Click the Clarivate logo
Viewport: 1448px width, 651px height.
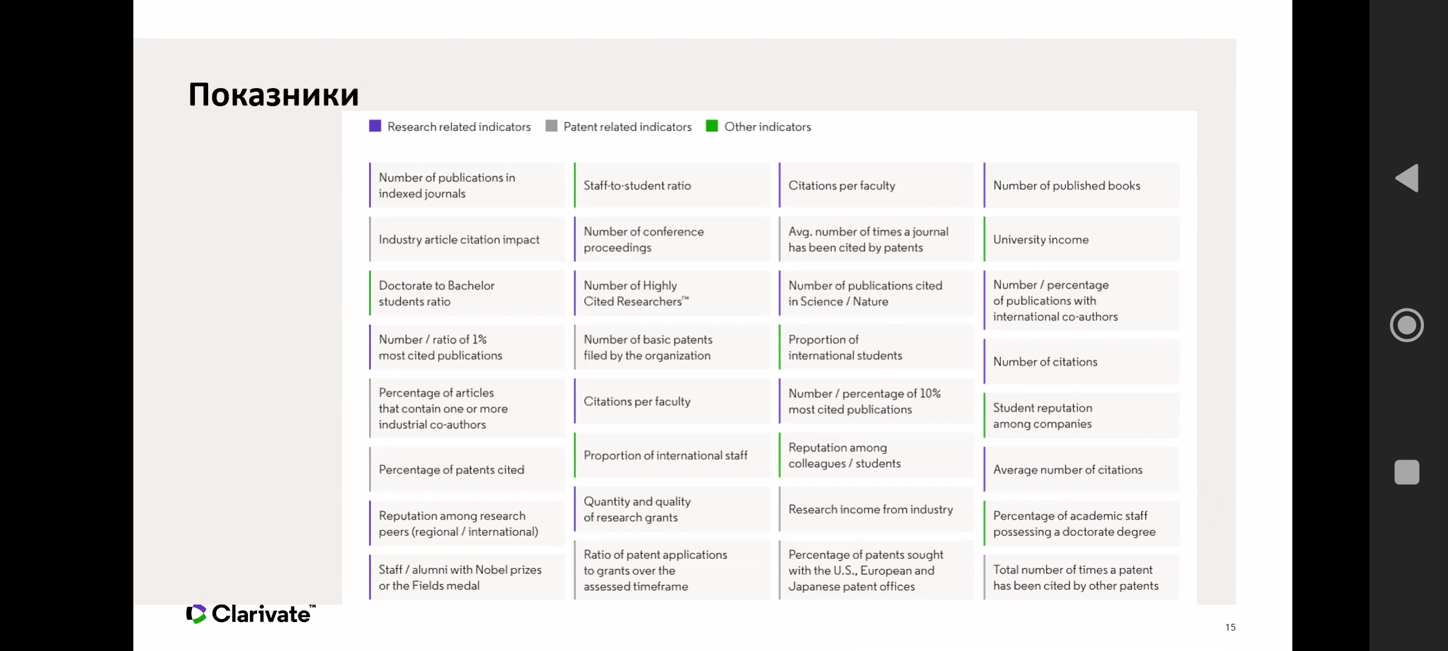click(x=251, y=614)
